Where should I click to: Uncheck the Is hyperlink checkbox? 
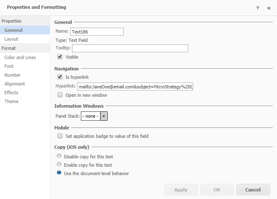click(x=60, y=77)
